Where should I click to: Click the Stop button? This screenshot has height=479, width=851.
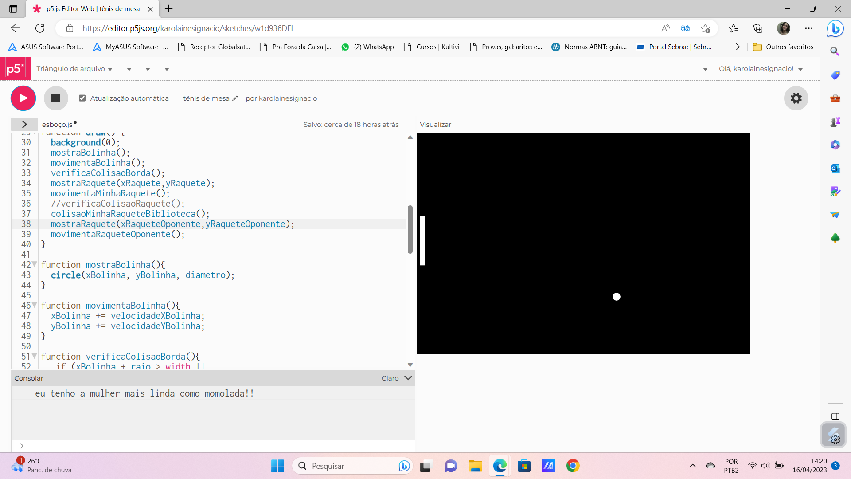(56, 98)
